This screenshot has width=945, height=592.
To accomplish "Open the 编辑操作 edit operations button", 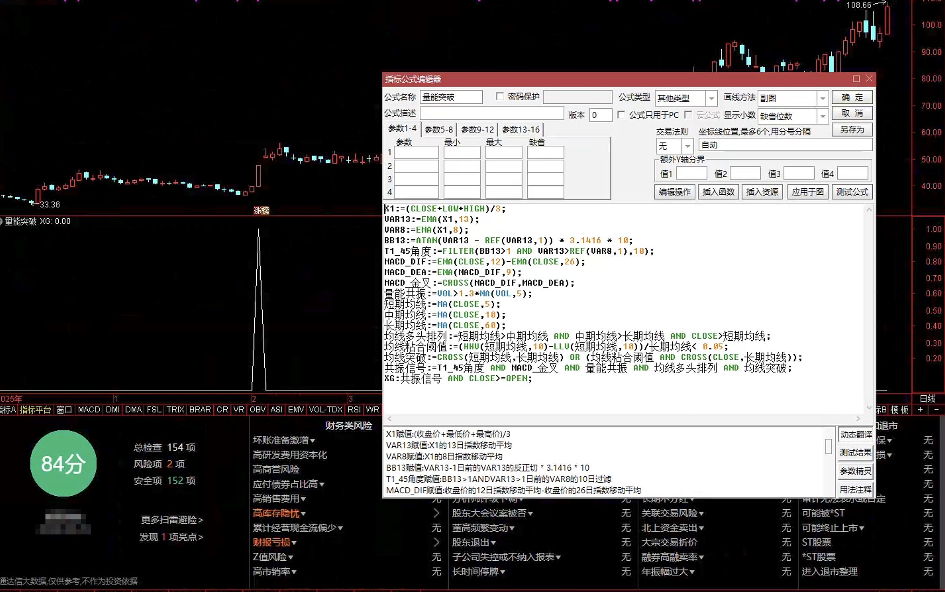I will (x=675, y=192).
